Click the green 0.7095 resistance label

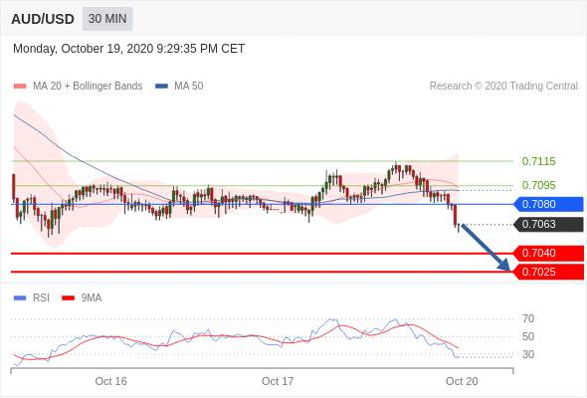tap(538, 185)
